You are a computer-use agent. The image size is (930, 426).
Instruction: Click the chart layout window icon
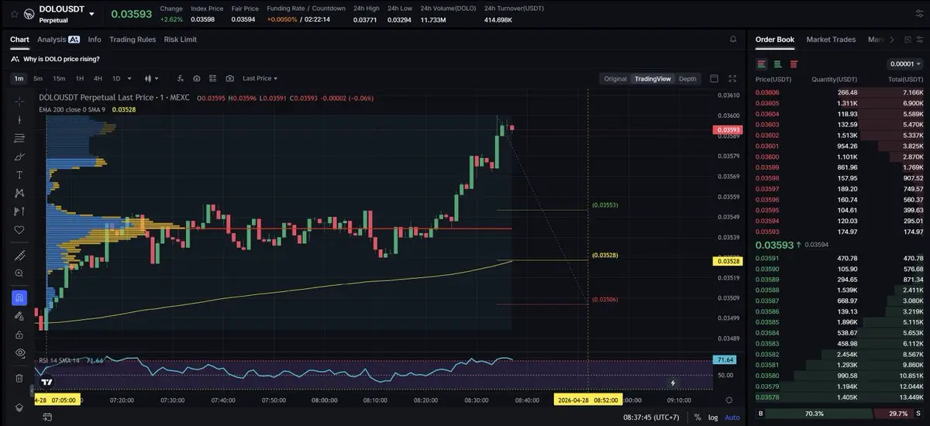tap(714, 78)
